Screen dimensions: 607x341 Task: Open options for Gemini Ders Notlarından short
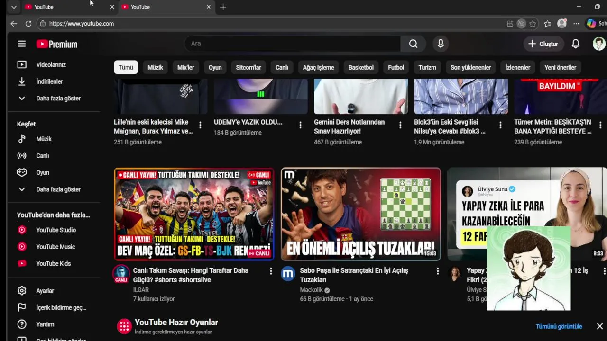click(x=400, y=125)
